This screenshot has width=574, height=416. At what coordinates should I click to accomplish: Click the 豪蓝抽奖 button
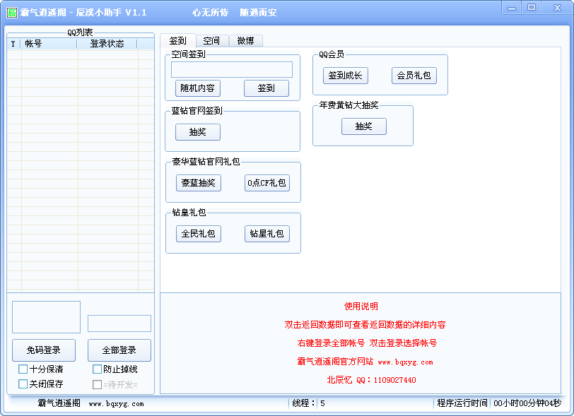coord(199,183)
